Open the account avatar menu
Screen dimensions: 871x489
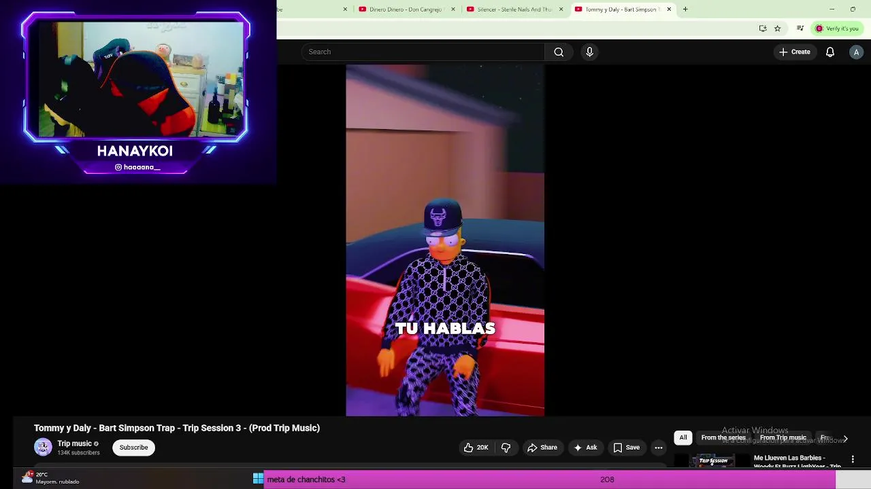point(856,52)
